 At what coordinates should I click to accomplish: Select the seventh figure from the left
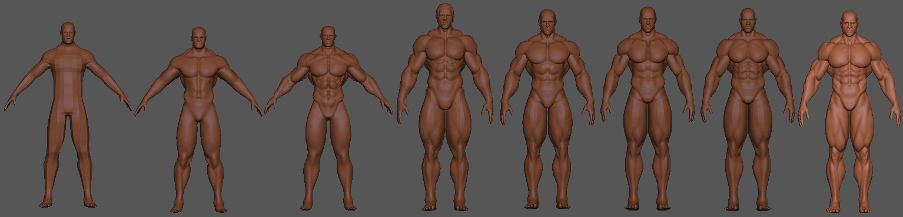pos(748,109)
